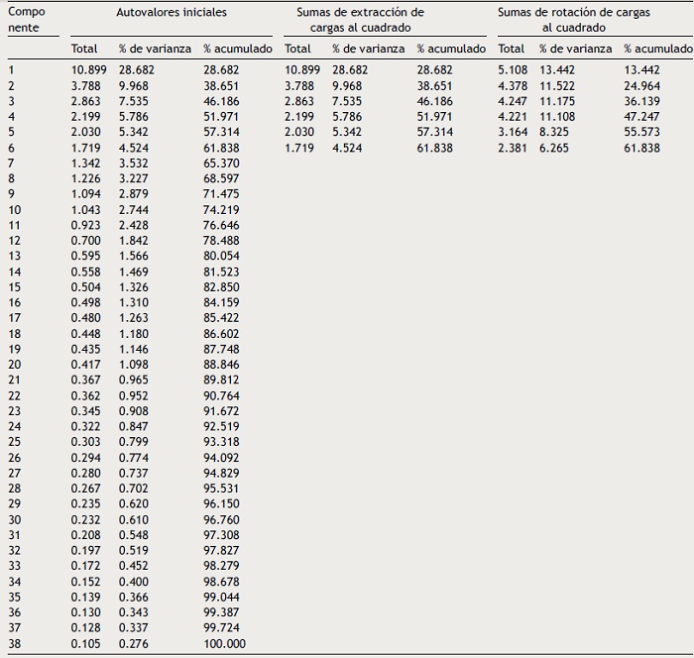Select the rotation accumulated value 55.573
Image resolution: width=694 pixels, height=658 pixels.
point(641,133)
